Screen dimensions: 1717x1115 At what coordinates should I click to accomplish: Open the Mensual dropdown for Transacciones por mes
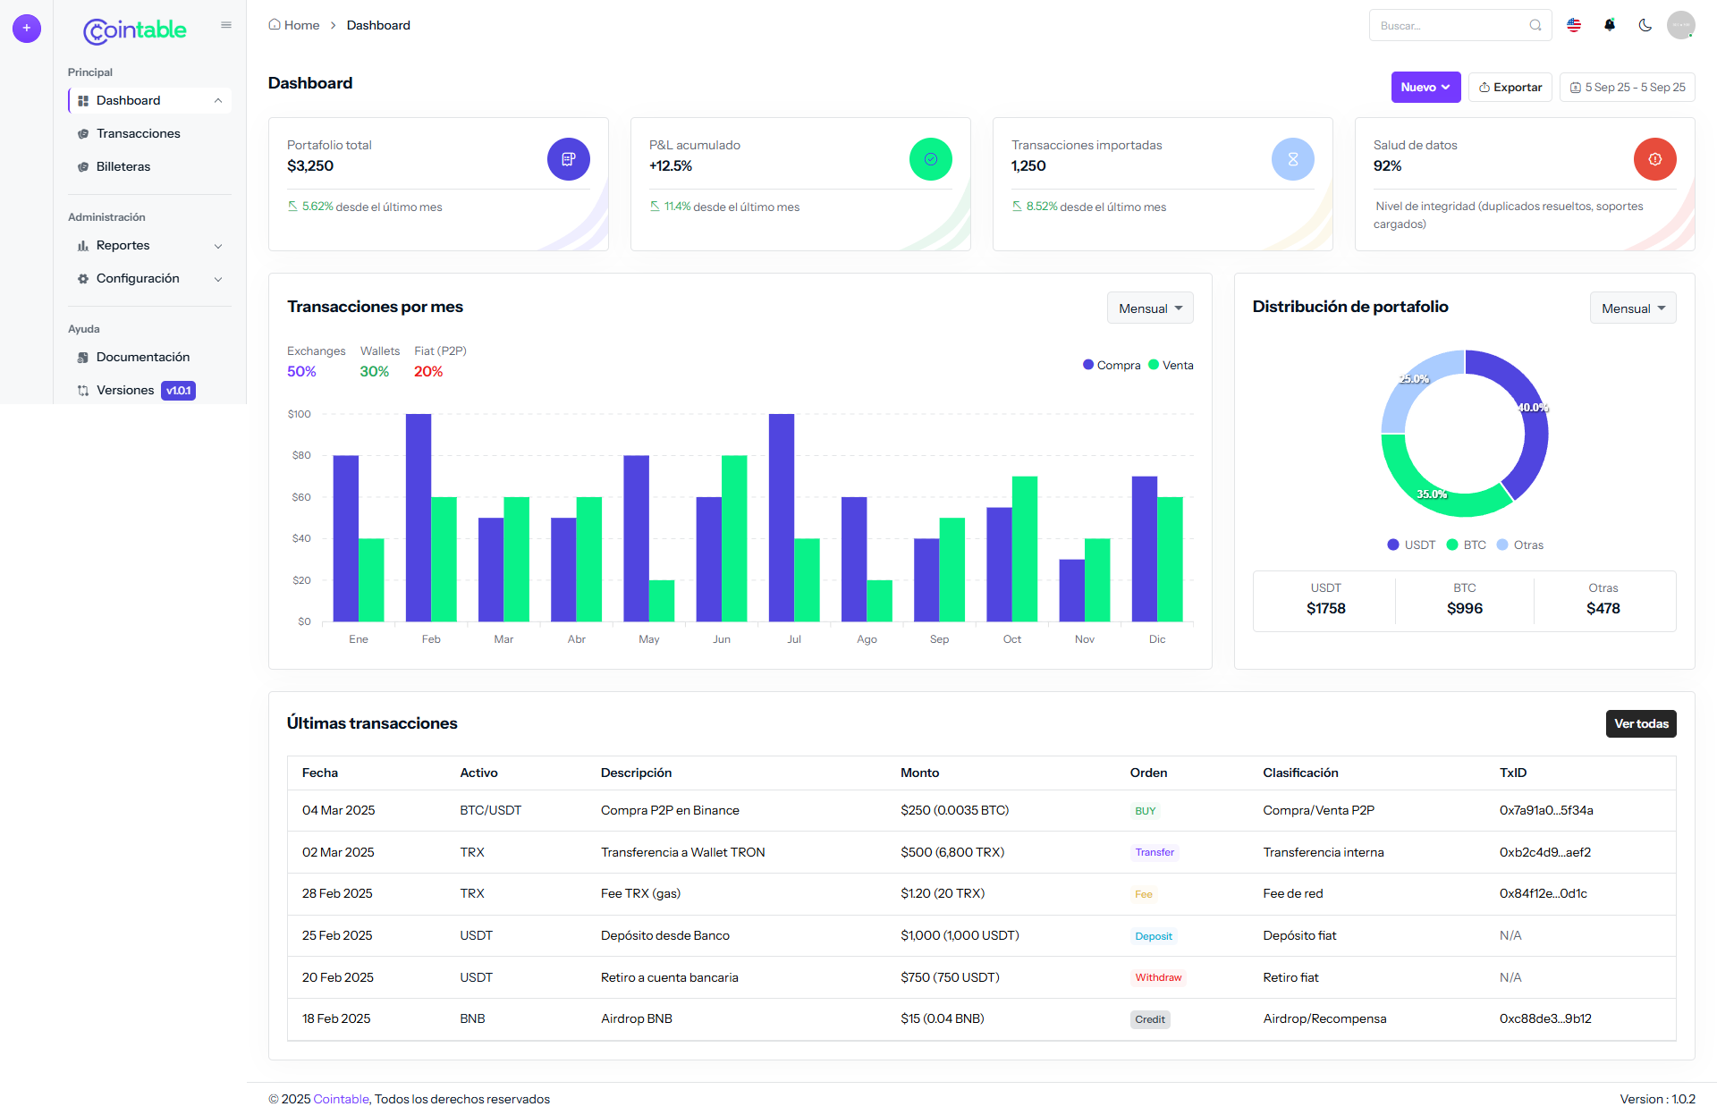click(1150, 308)
